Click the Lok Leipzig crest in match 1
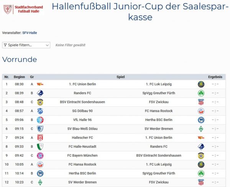230x187 pixels. (x=201, y=84)
